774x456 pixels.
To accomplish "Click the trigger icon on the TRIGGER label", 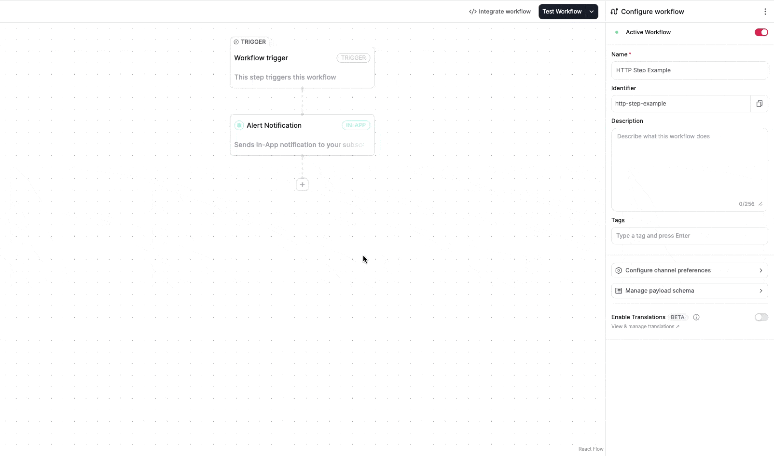I will [237, 42].
